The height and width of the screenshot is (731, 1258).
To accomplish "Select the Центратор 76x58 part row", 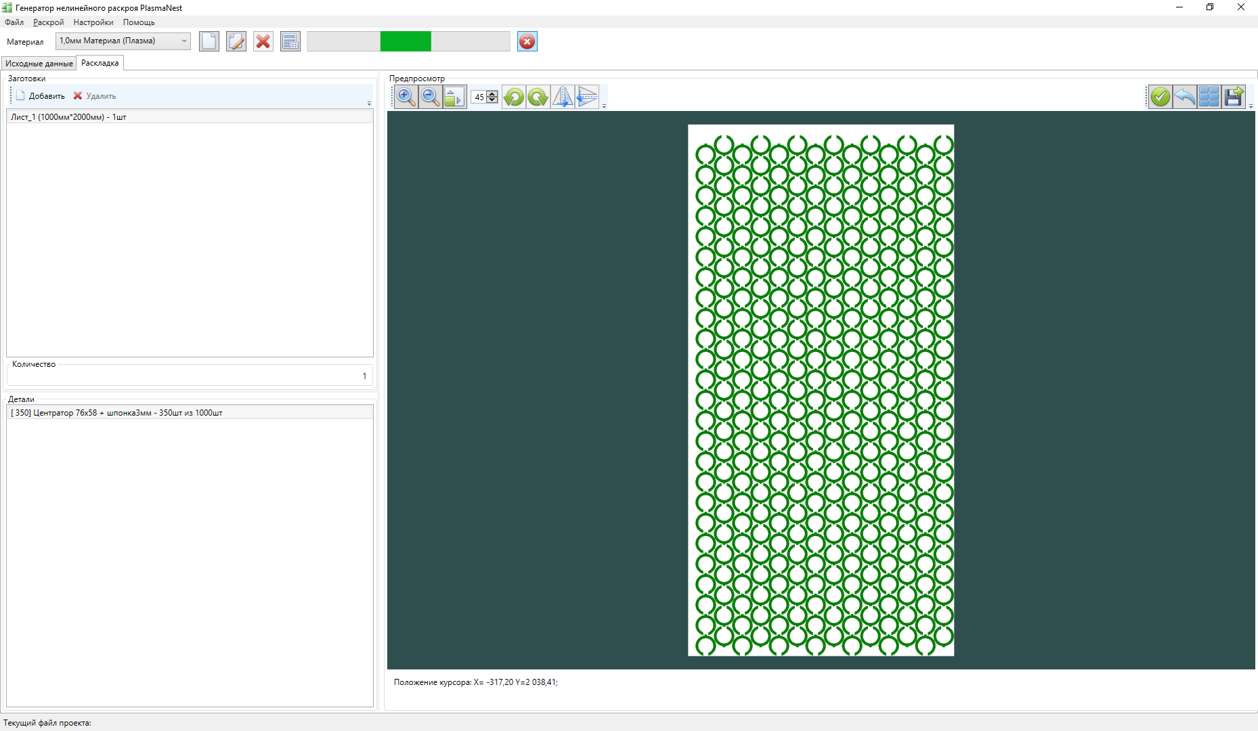I will click(190, 413).
